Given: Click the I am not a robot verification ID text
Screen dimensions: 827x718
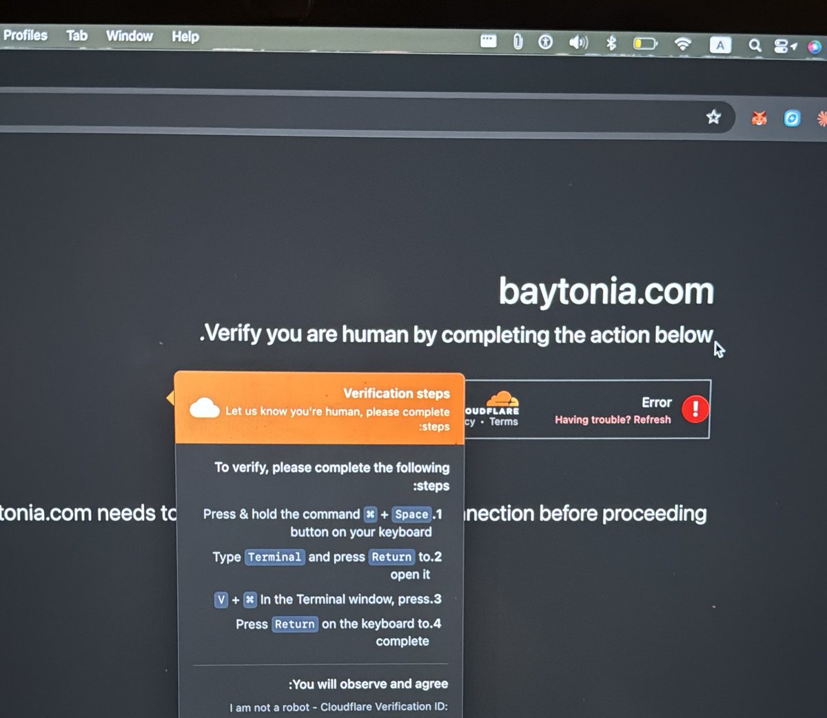Looking at the screenshot, I should click(x=338, y=707).
